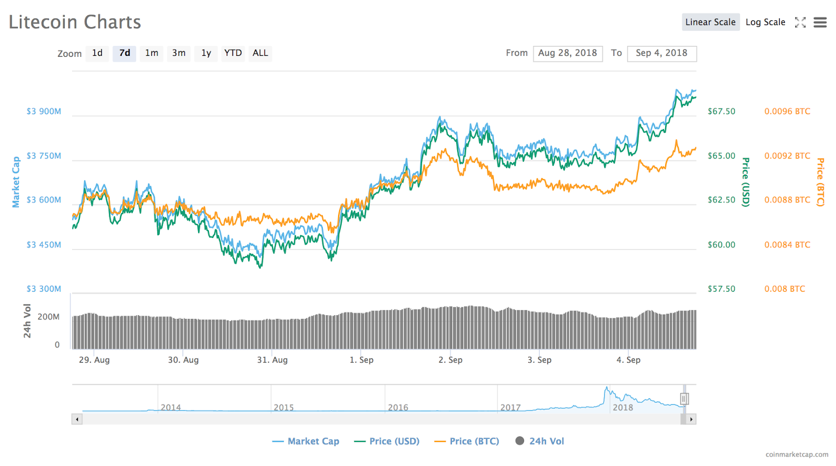This screenshot has width=836, height=466.
Task: Click the '0.0096 BTC' axis label
Action: (787, 112)
